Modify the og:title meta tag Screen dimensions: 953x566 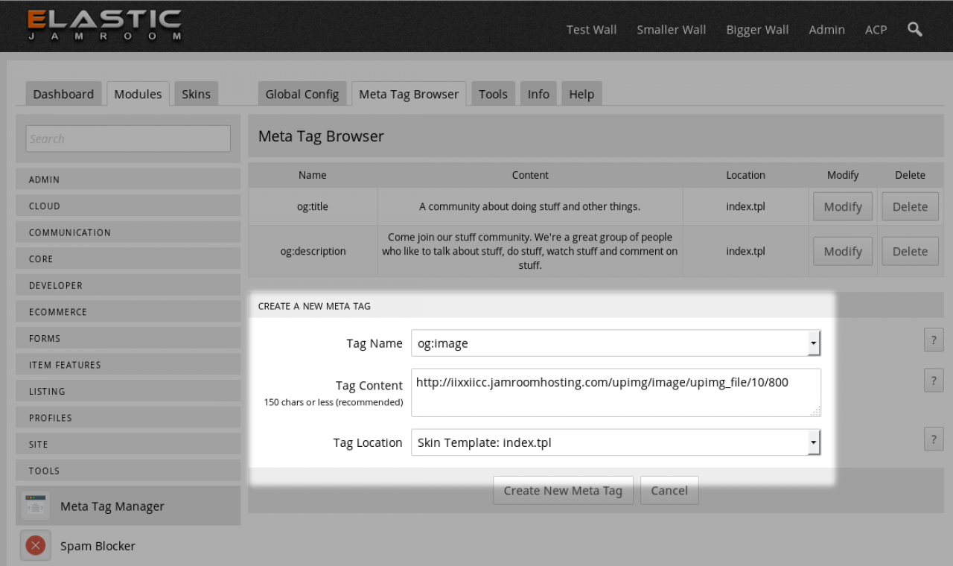pyautogui.click(x=842, y=207)
